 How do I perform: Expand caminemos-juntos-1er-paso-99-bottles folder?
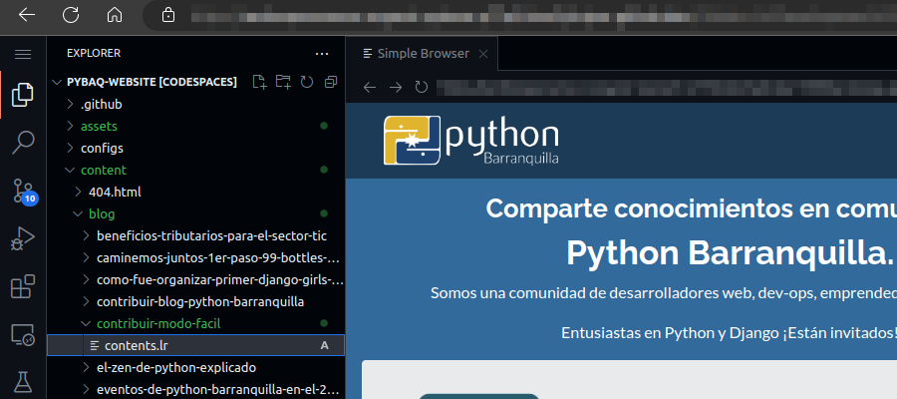click(195, 257)
